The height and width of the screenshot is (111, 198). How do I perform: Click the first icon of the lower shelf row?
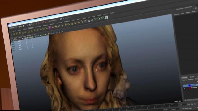click(x=14, y=34)
